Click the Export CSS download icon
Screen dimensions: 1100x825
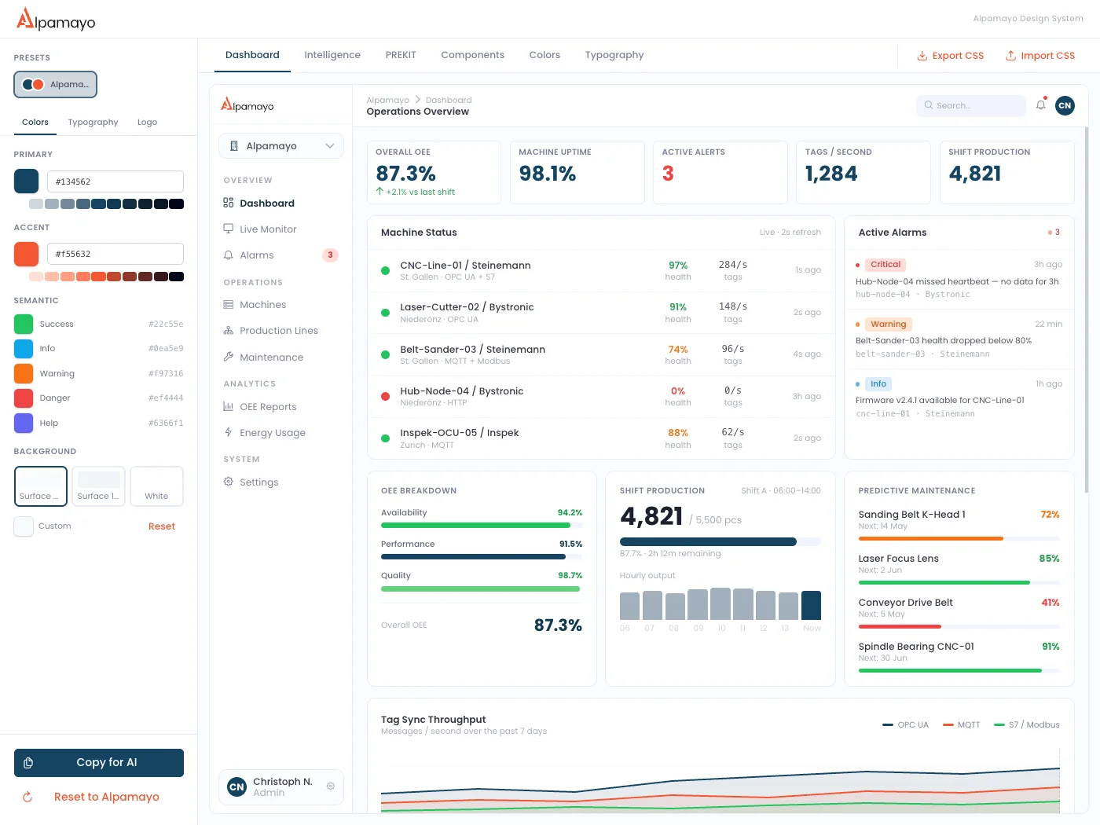click(x=922, y=56)
